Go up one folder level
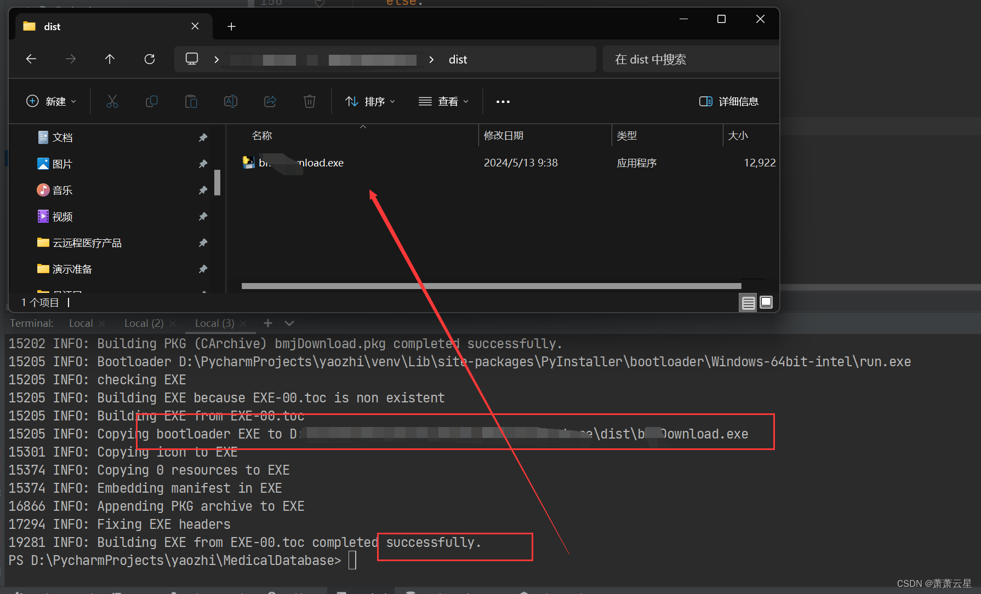This screenshot has height=594, width=981. [x=110, y=59]
